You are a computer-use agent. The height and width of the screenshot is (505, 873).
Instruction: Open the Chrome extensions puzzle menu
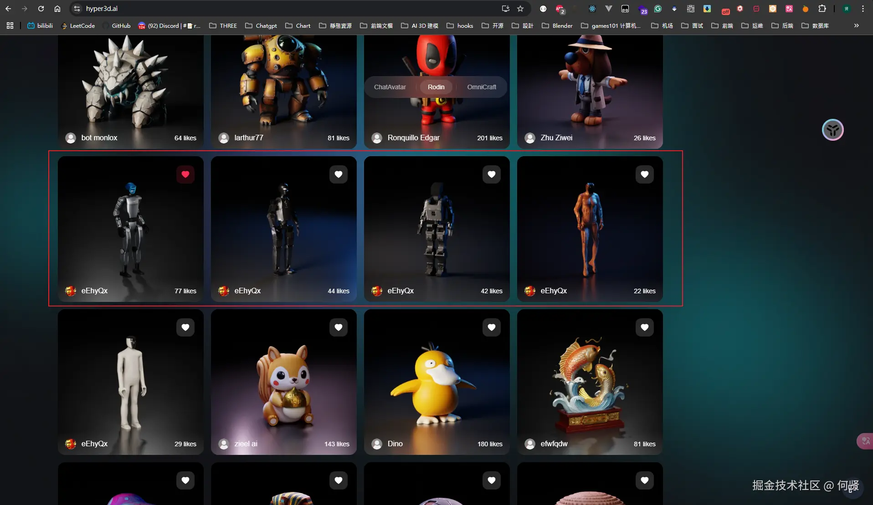click(x=822, y=9)
